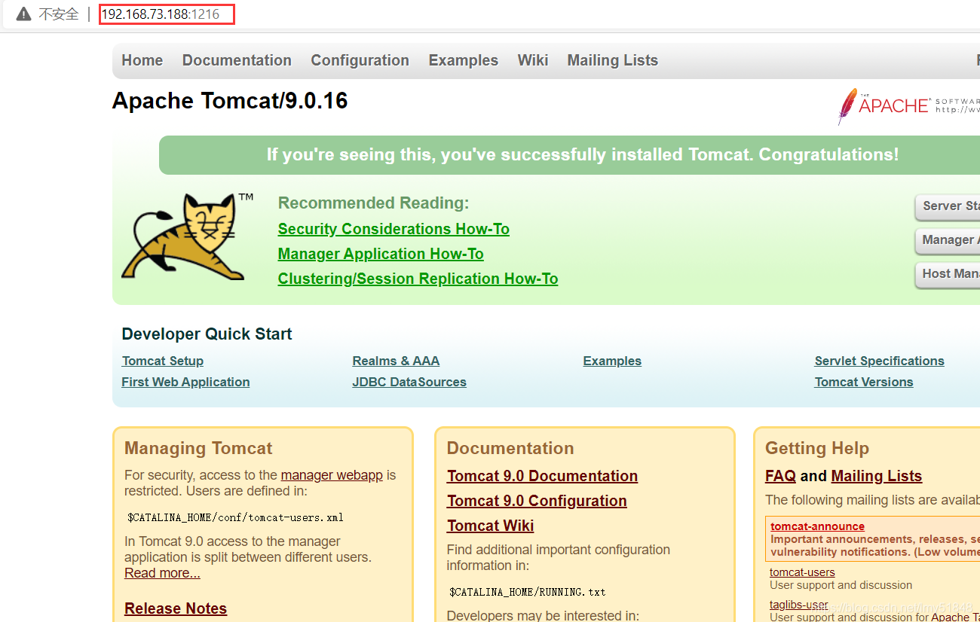Image resolution: width=980 pixels, height=622 pixels.
Task: Open the Release Notes link
Action: pyautogui.click(x=176, y=608)
